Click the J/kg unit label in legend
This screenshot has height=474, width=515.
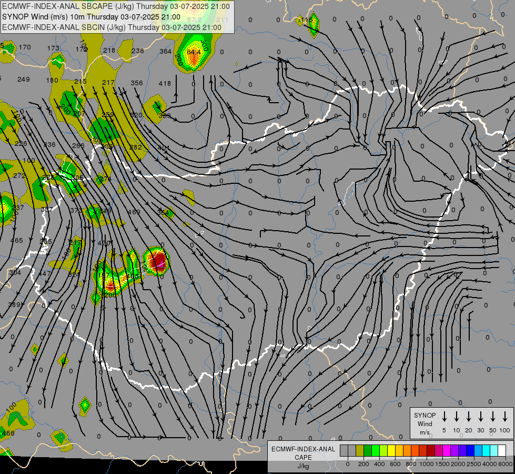tap(303, 466)
